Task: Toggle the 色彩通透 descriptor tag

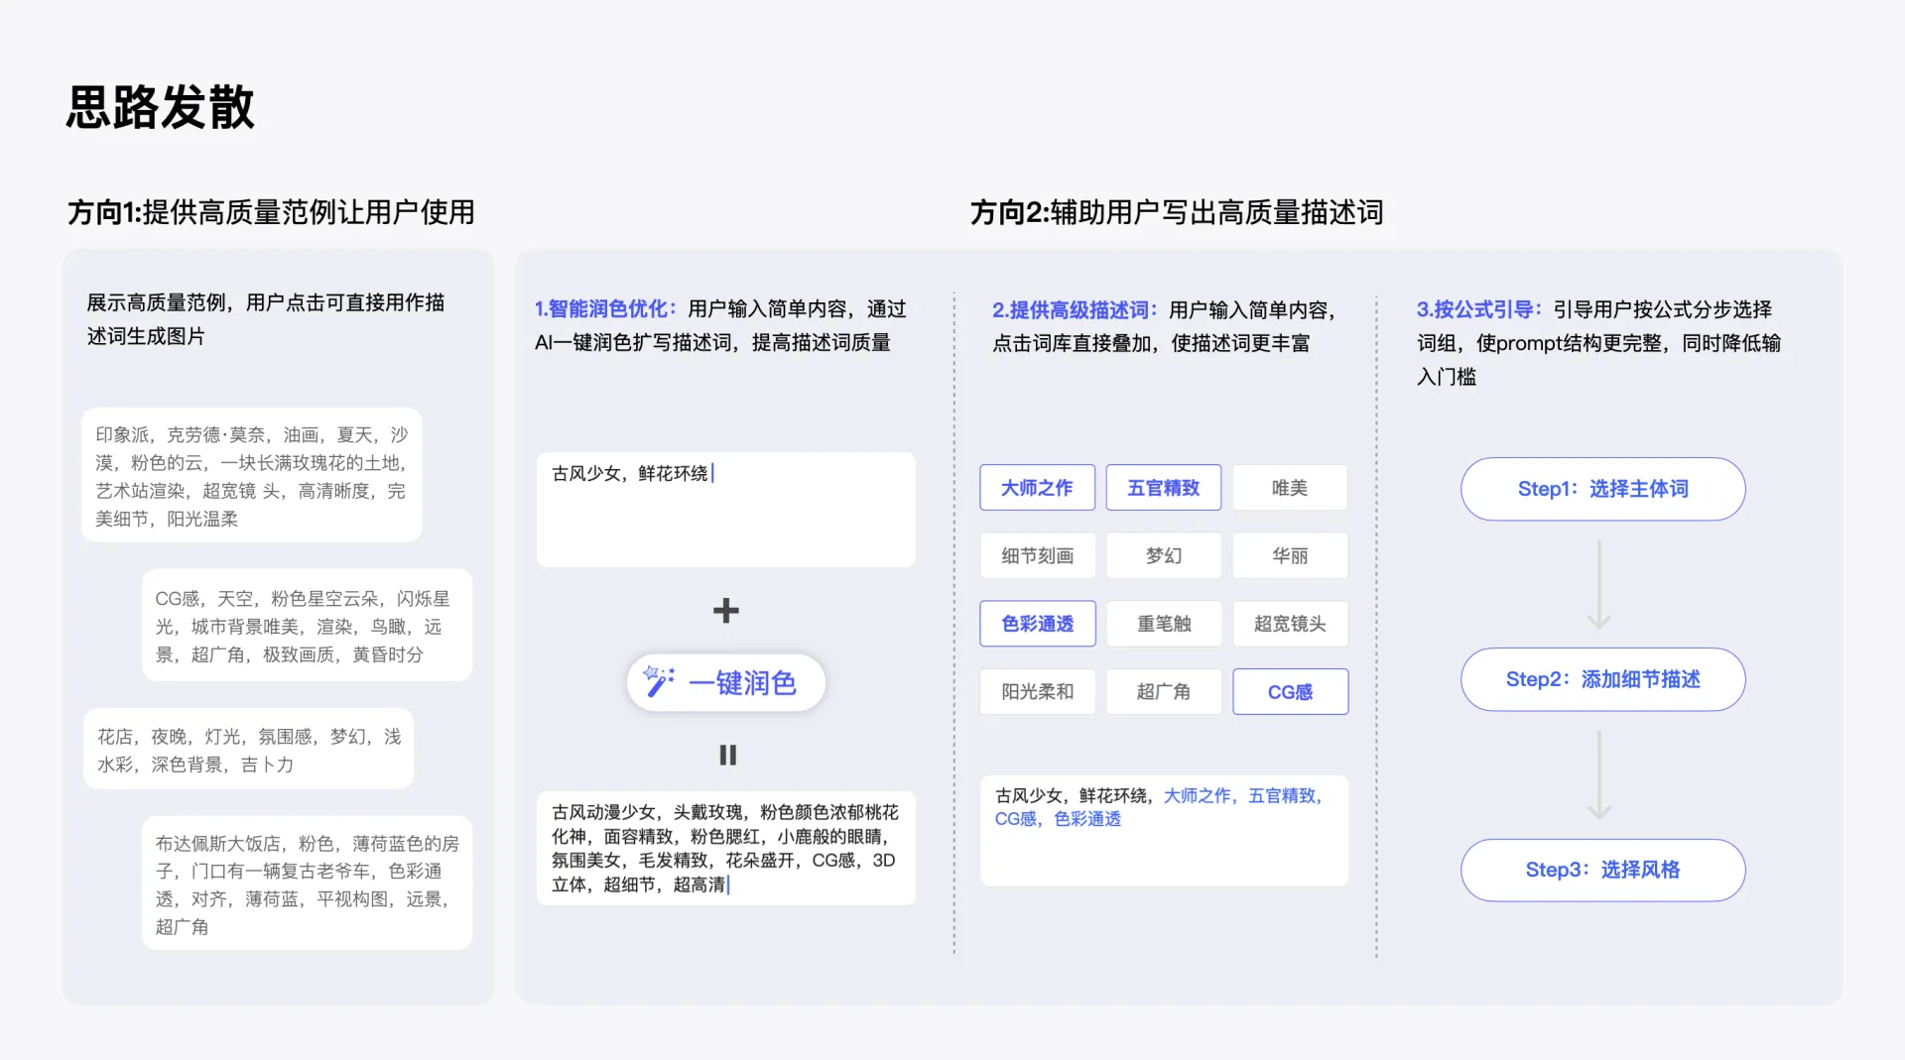Action: pos(1037,623)
